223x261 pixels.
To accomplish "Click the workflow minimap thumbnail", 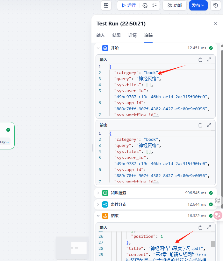I will click(73, 248).
